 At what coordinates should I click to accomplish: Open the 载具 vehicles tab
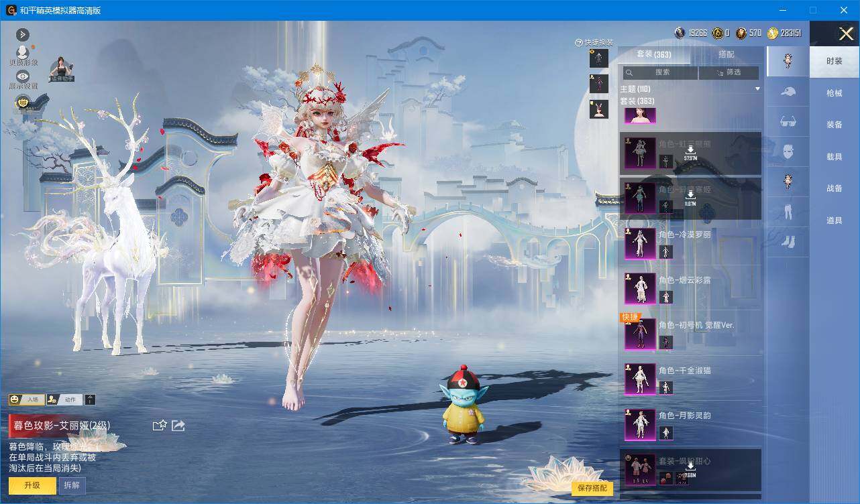coord(835,157)
